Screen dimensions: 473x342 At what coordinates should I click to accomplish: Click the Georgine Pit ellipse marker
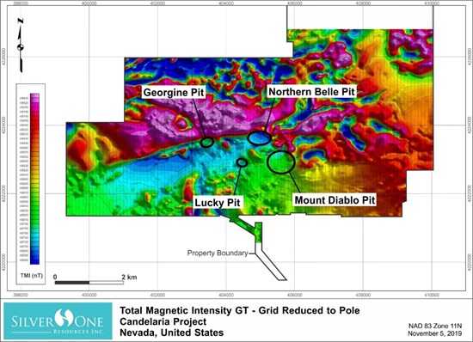(207, 142)
